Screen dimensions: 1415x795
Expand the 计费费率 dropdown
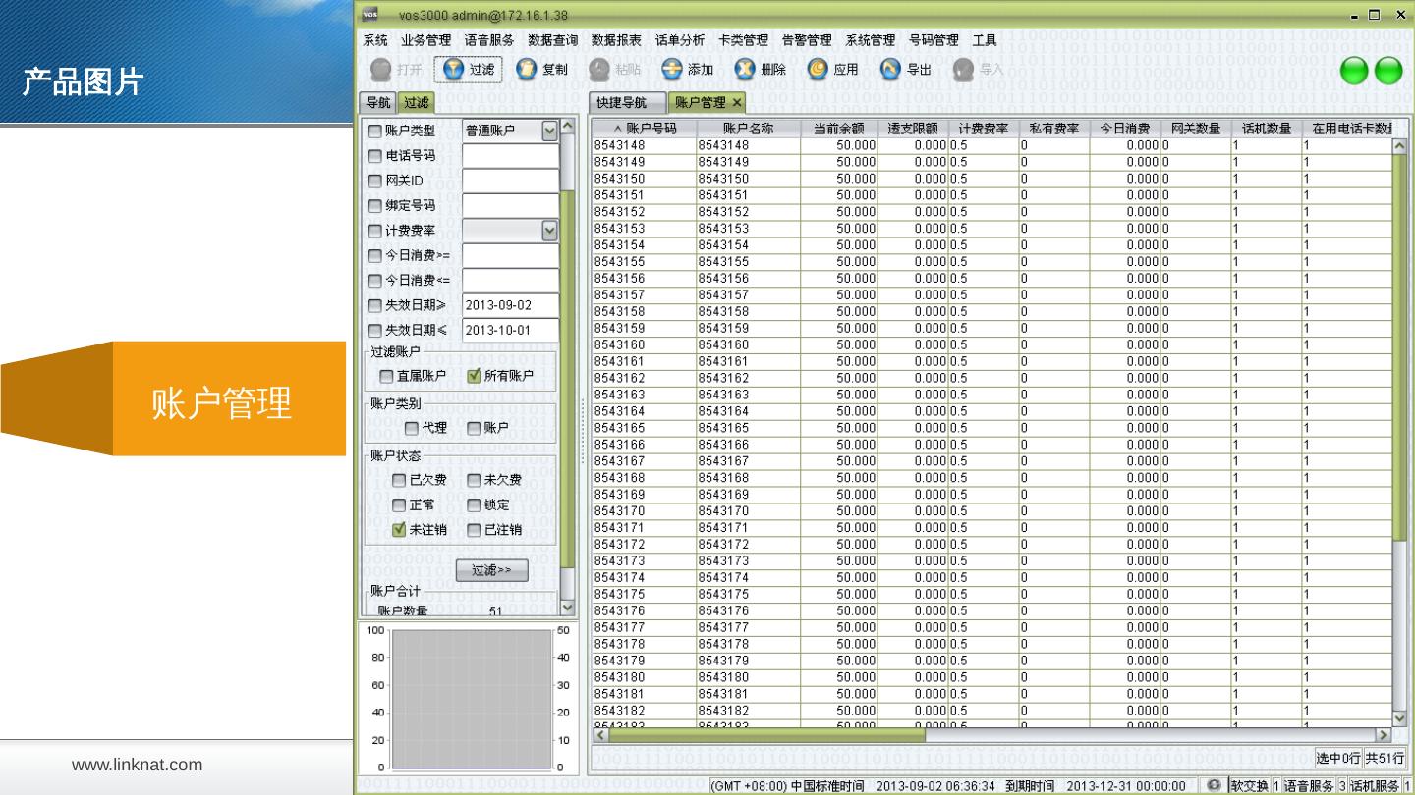[x=549, y=231]
